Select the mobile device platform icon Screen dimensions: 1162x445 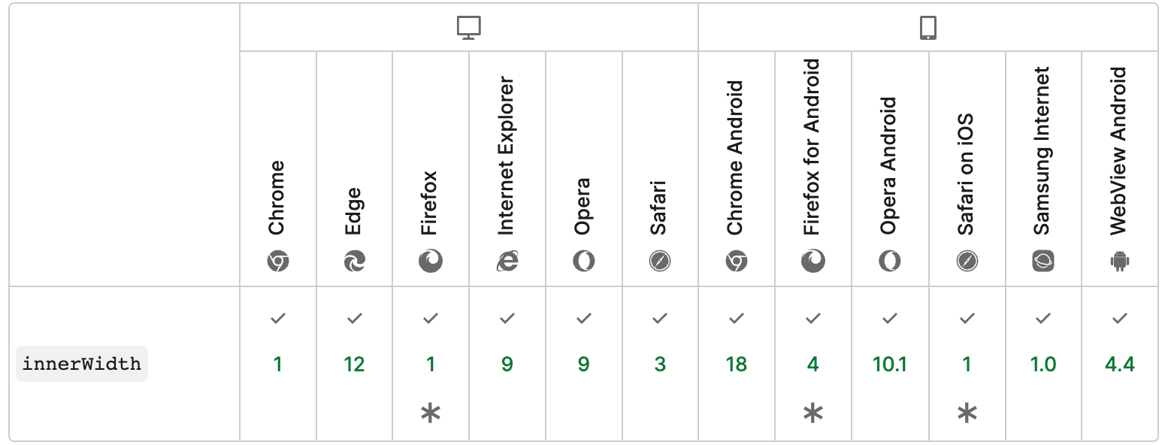928,28
